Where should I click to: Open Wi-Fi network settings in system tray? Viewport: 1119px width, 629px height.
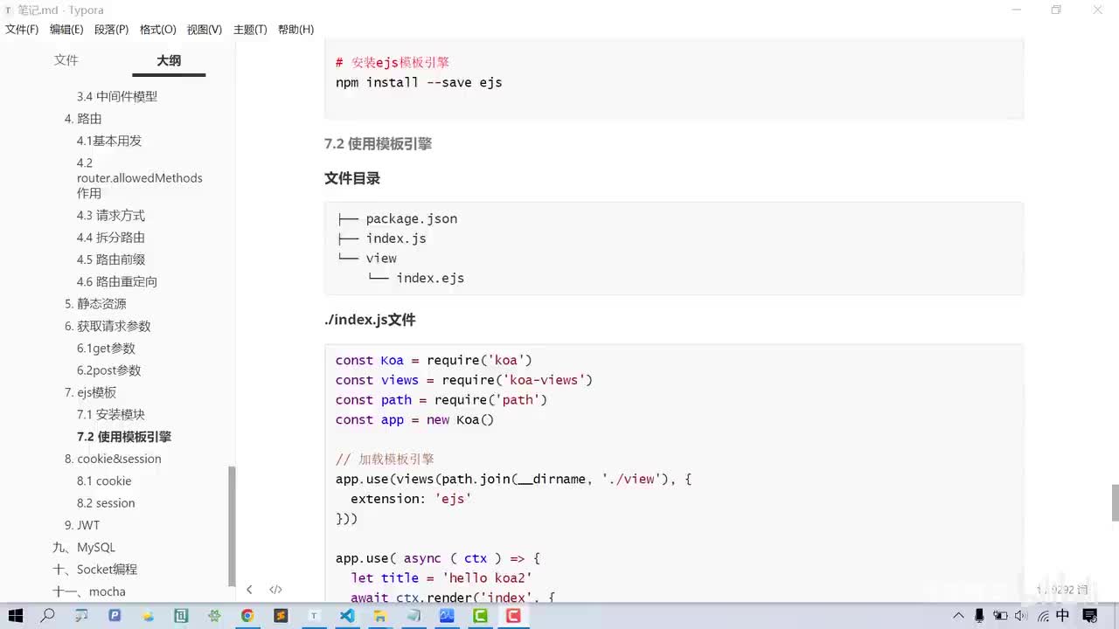[x=1042, y=616]
